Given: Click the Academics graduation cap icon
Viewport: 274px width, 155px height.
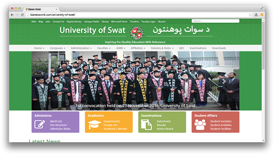Looking at the screenshot, I should coord(94,125).
